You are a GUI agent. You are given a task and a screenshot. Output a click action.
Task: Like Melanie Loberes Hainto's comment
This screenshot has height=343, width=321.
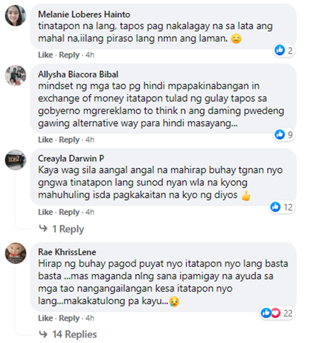pyautogui.click(x=45, y=55)
